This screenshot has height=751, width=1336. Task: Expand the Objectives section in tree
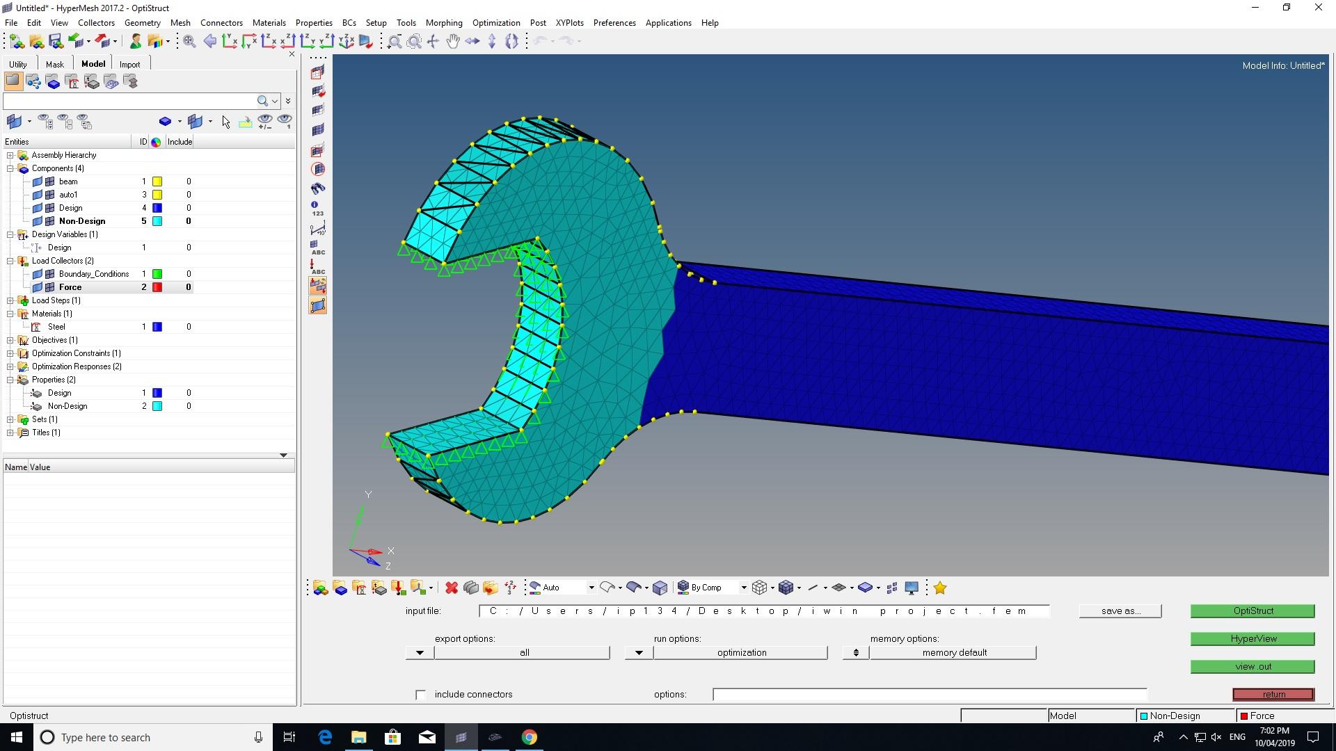pyautogui.click(x=10, y=339)
